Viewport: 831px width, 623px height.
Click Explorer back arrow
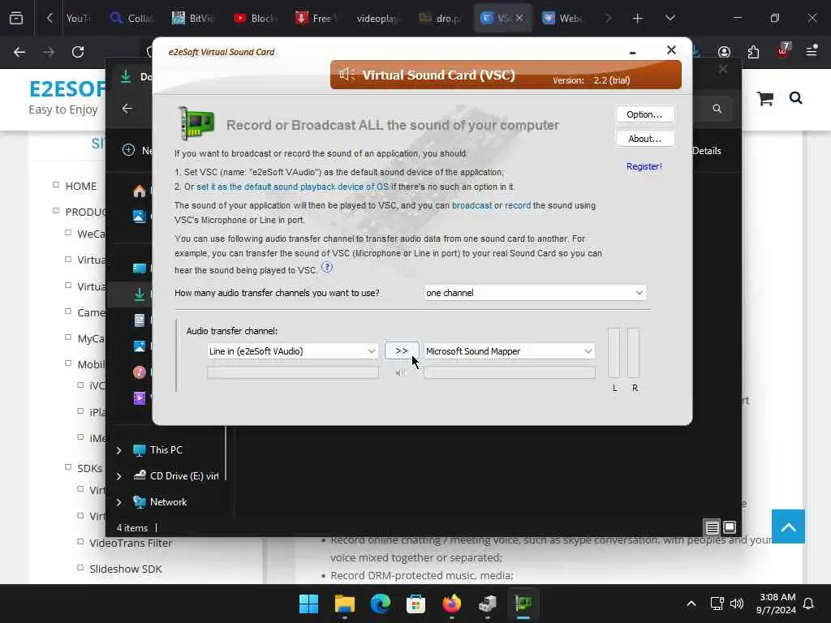click(127, 109)
